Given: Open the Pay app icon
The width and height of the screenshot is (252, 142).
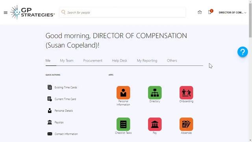Looking at the screenshot, I should pyautogui.click(x=155, y=124).
